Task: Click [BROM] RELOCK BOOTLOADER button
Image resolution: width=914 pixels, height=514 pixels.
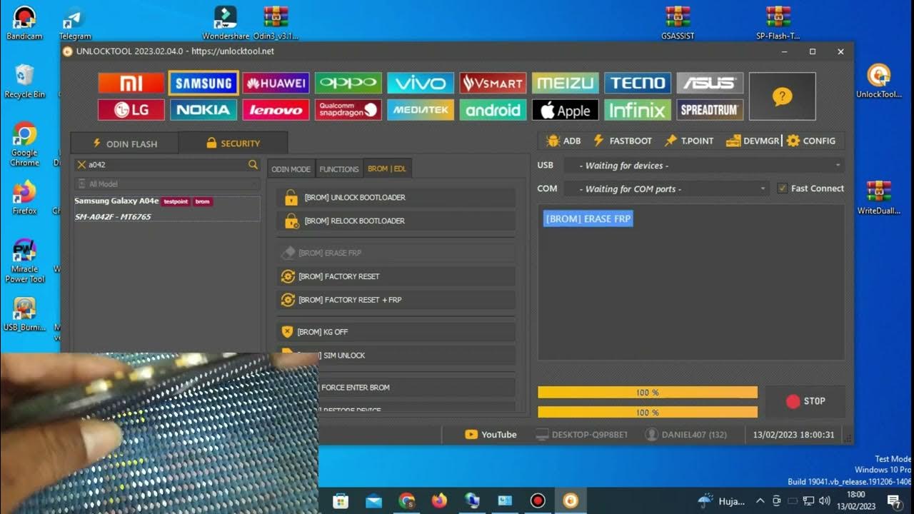Action: point(396,221)
